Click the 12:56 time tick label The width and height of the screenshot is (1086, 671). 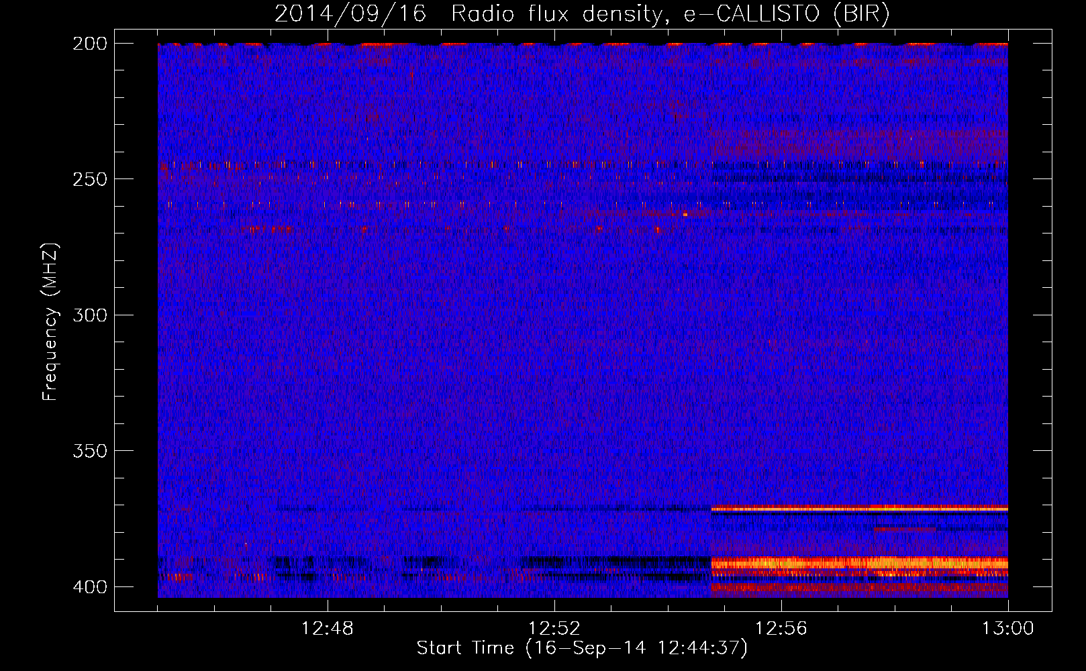(781, 629)
